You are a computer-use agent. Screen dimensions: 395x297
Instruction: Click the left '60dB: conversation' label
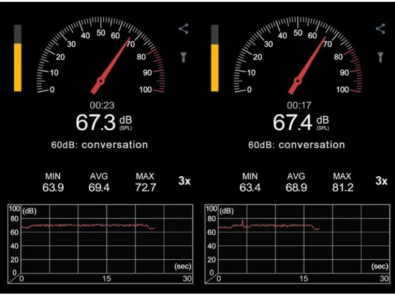click(x=99, y=145)
